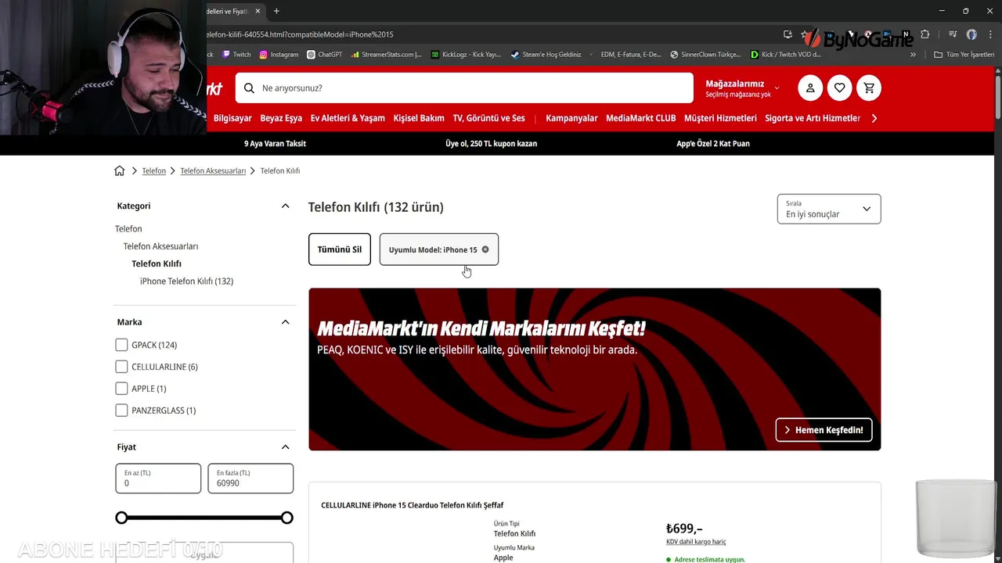Open the user account icon
The image size is (1002, 563).
pyautogui.click(x=810, y=88)
